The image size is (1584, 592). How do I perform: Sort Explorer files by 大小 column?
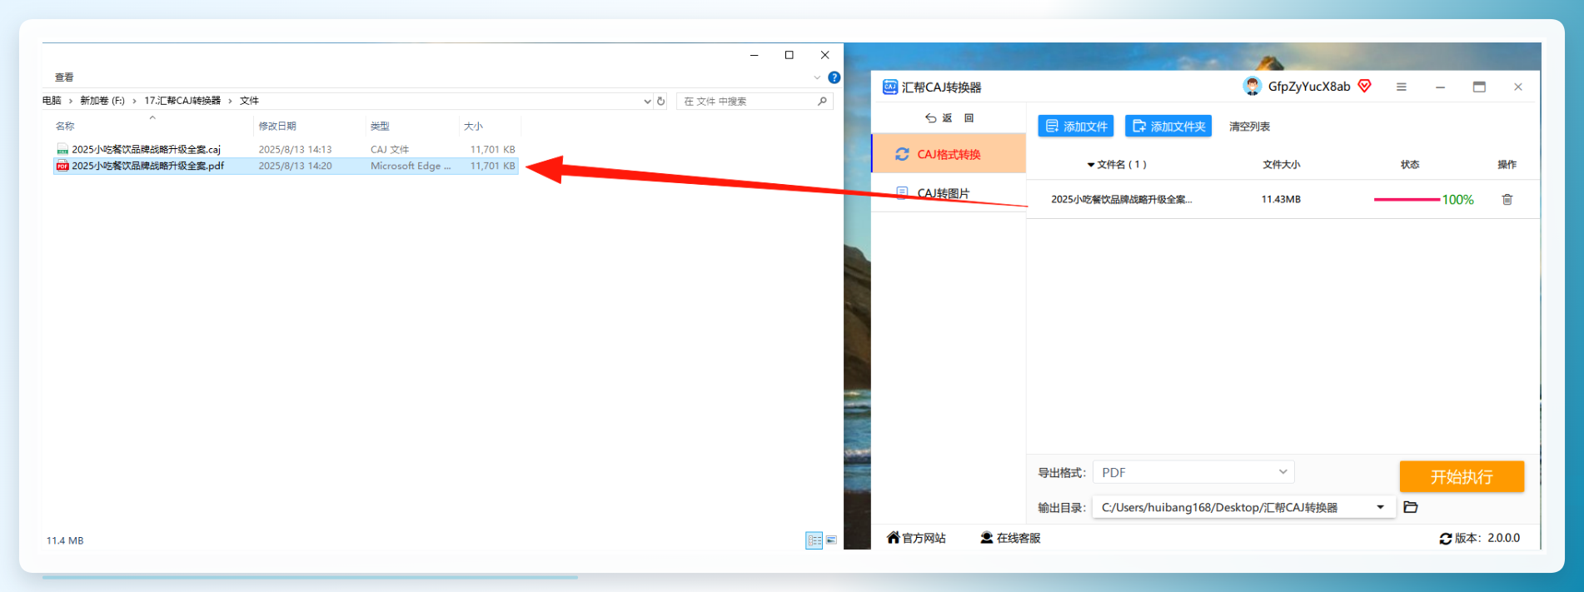click(x=473, y=127)
